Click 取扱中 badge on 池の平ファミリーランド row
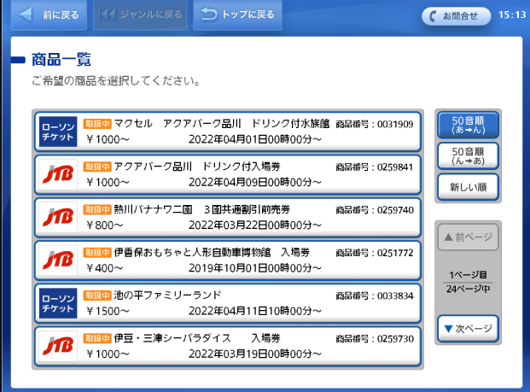530x392 pixels. click(97, 295)
